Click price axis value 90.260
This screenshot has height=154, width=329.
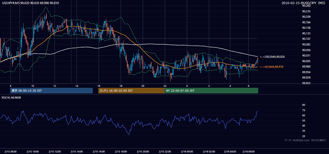(306, 6)
